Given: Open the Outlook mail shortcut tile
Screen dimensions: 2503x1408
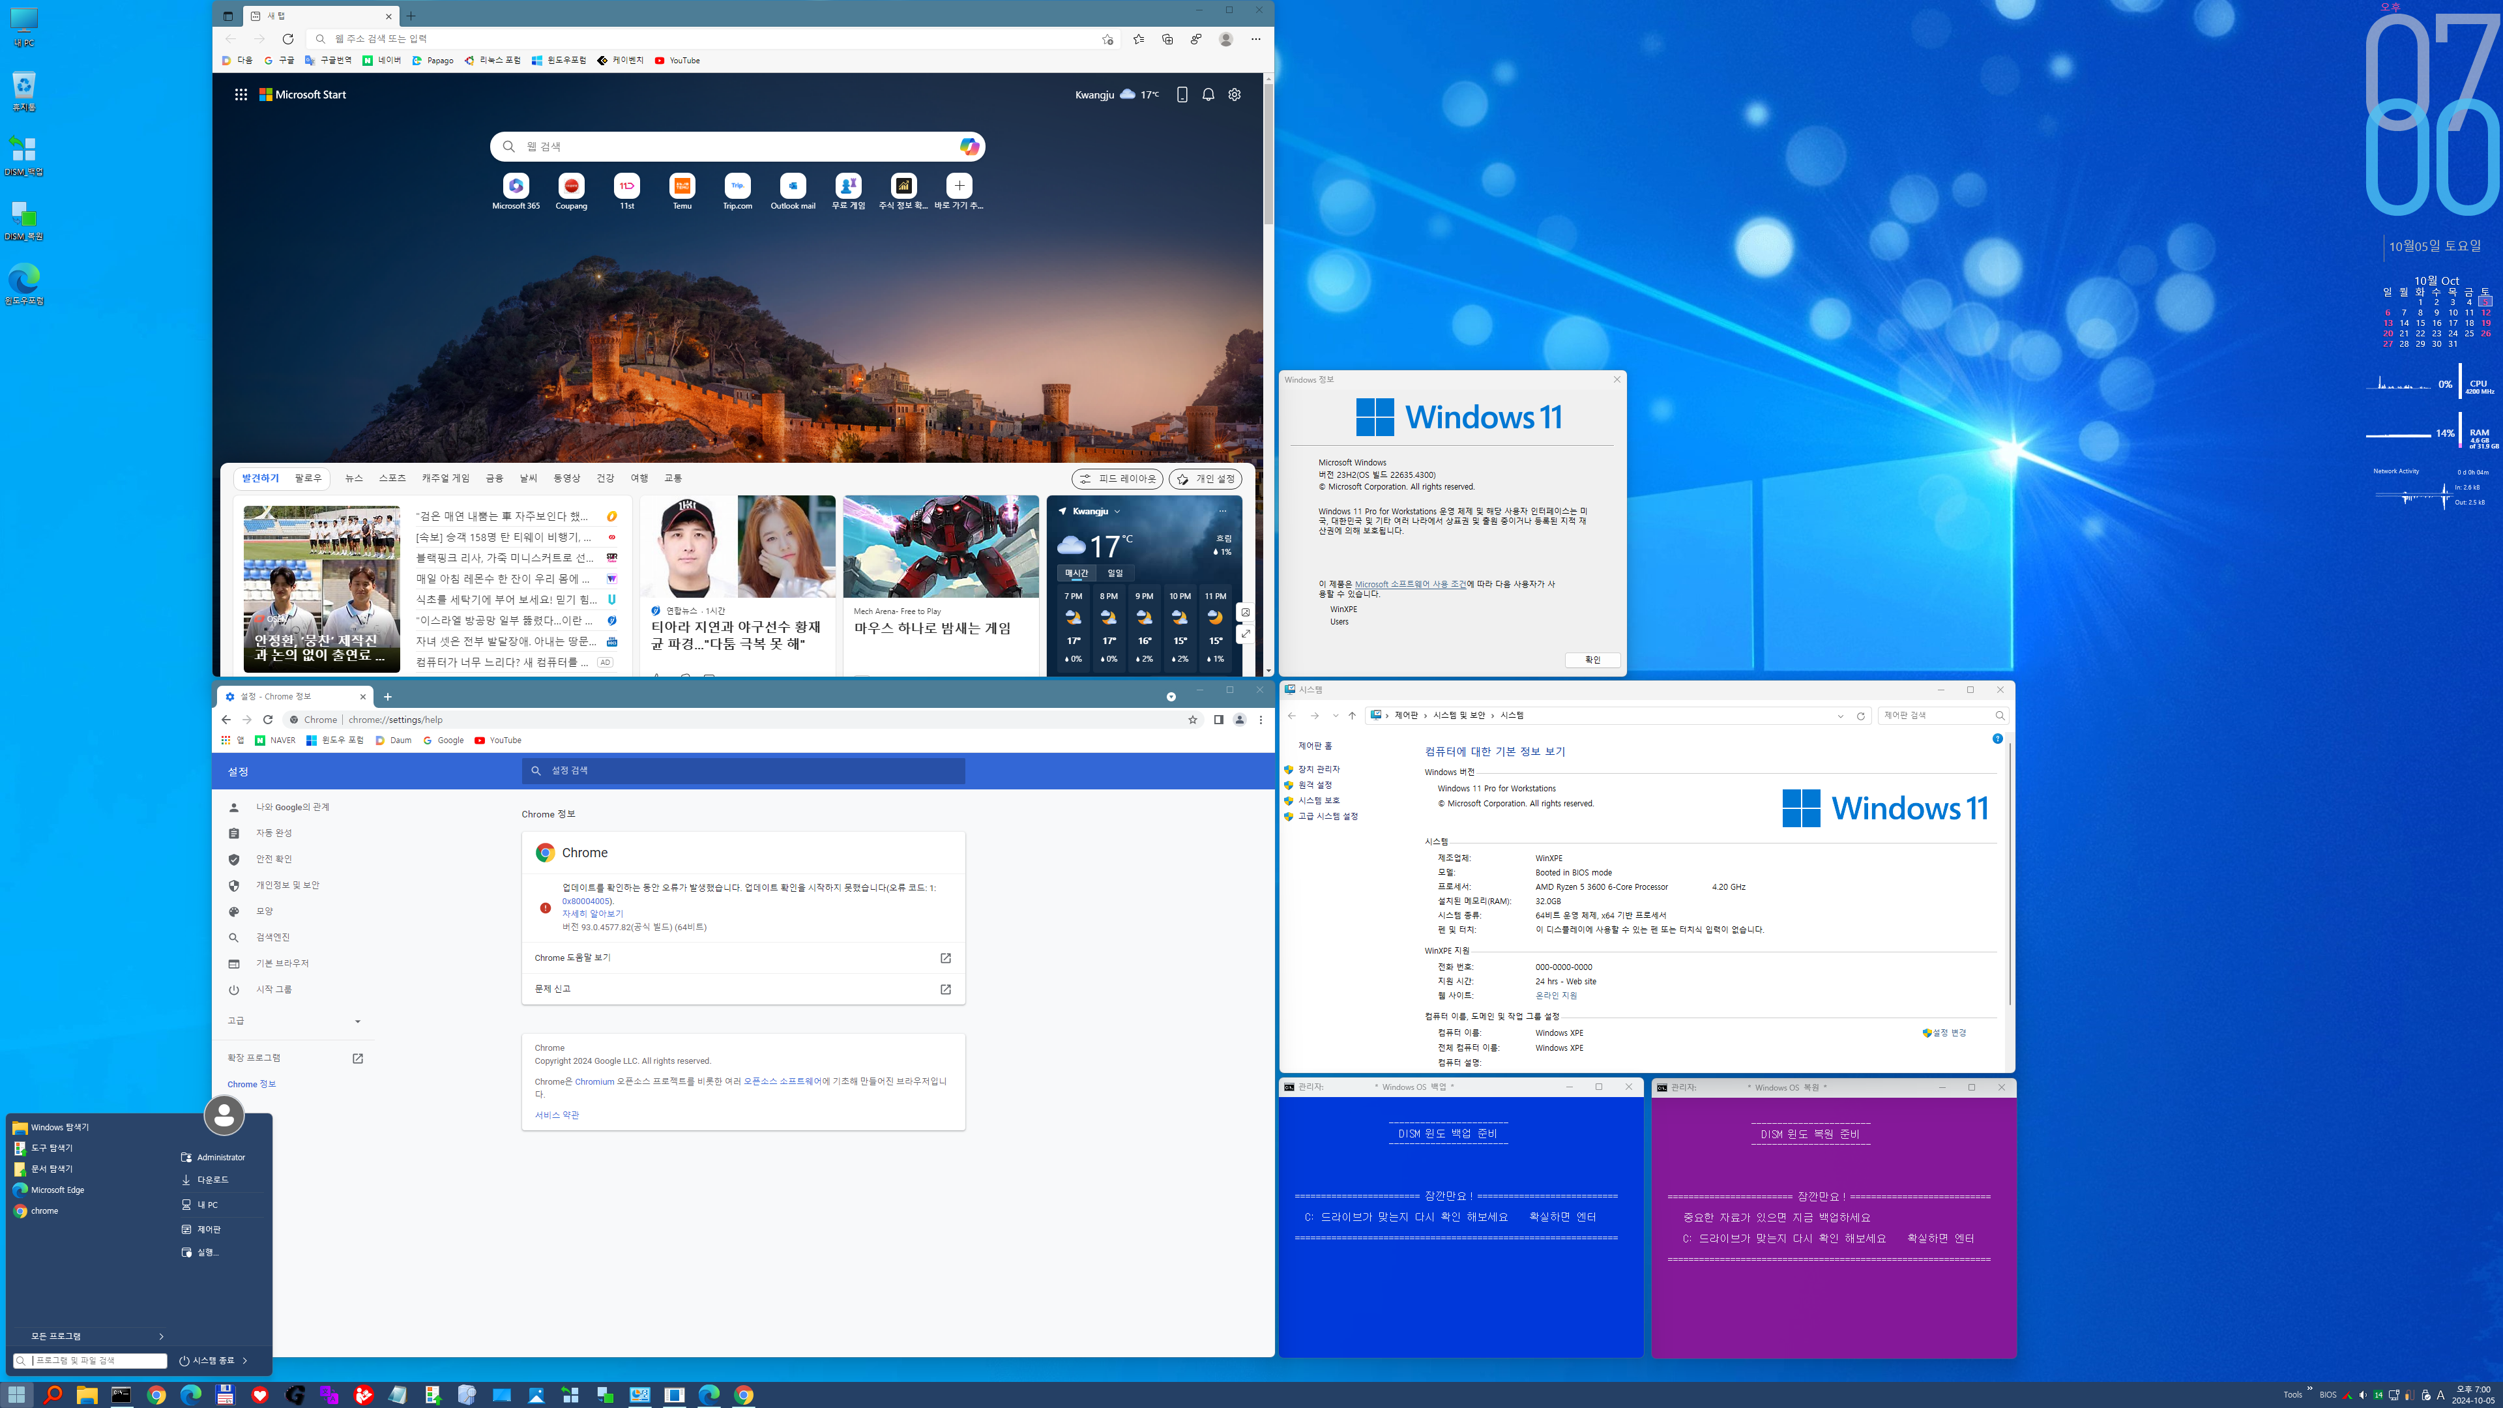Looking at the screenshot, I should point(793,192).
